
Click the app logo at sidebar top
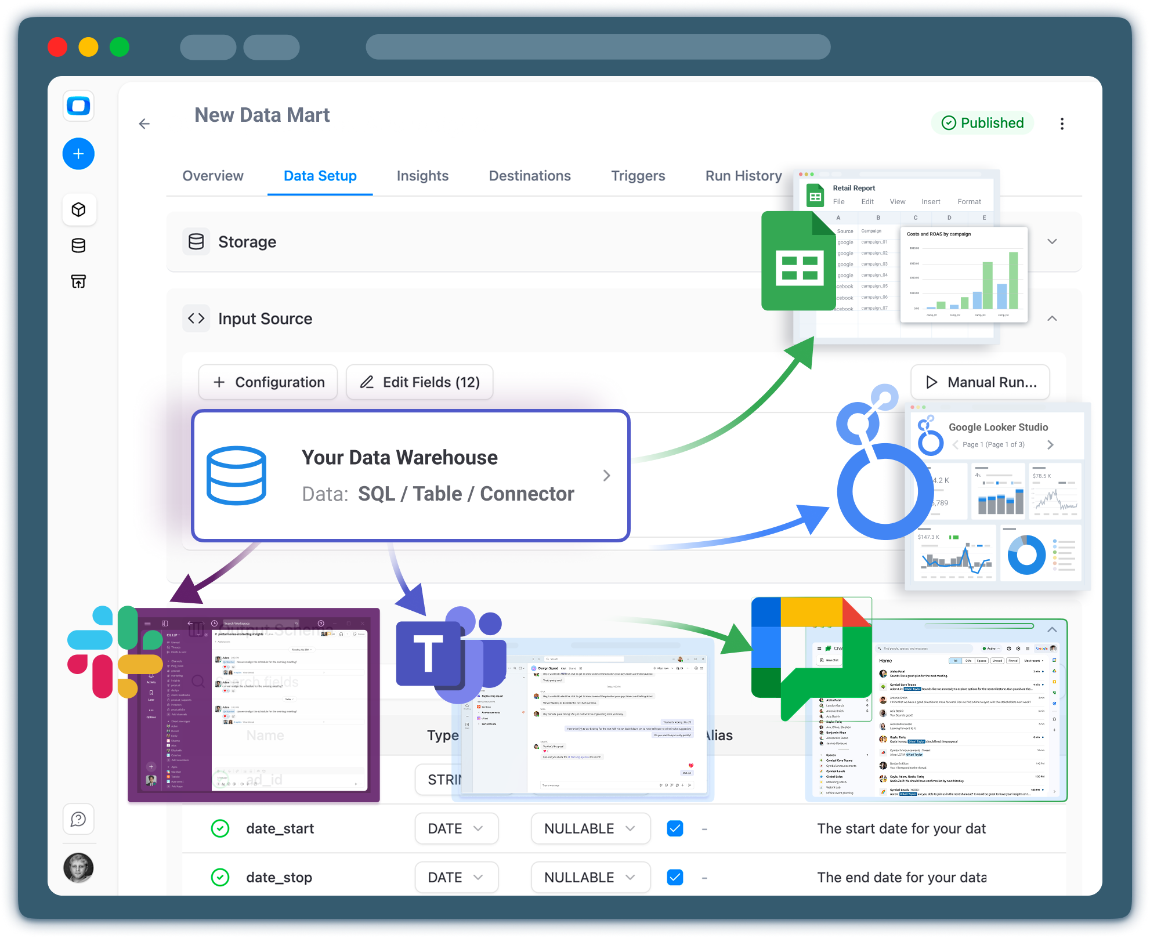pyautogui.click(x=78, y=106)
